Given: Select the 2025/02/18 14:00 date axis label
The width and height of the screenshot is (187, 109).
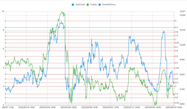Looking at the screenshot, I should pyautogui.click(x=26, y=107).
